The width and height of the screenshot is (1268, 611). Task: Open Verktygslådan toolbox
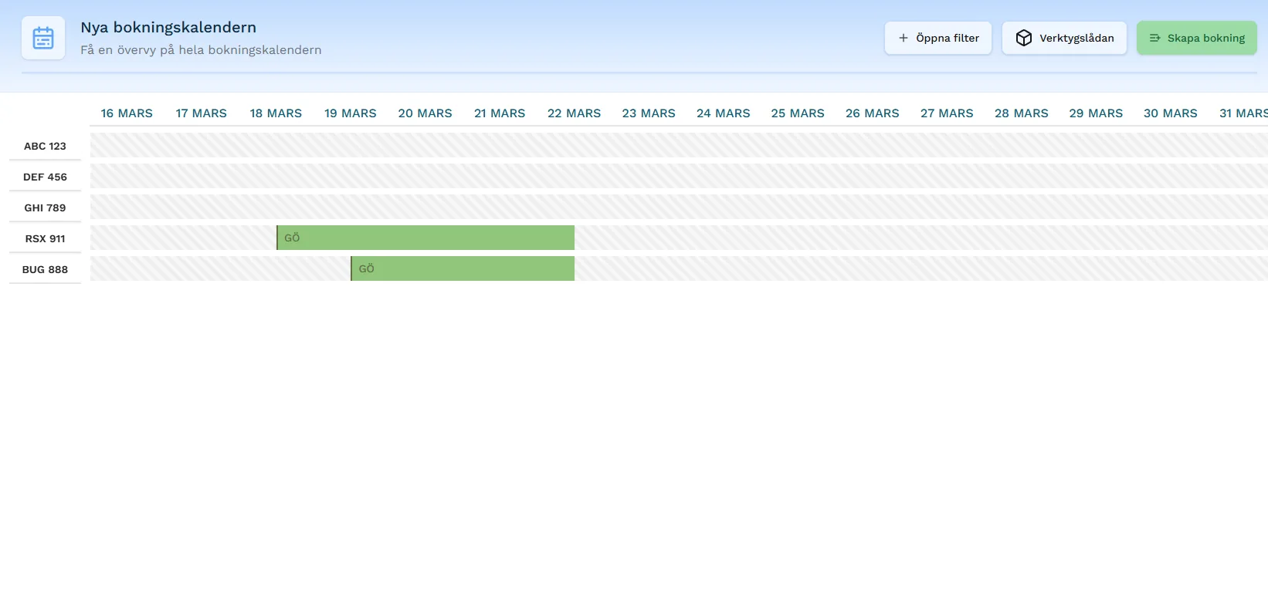click(x=1064, y=38)
